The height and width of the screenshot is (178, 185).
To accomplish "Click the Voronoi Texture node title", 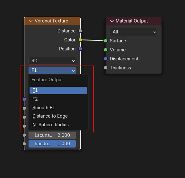I will [51, 21].
